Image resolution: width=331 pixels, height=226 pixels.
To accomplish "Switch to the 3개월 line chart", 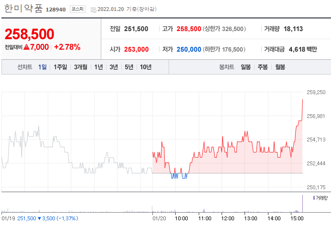I will click(x=80, y=67).
